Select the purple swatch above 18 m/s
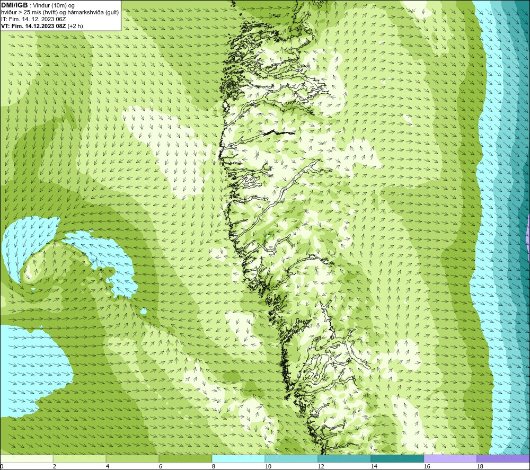Screen dimensions: 530x470 point(503,458)
